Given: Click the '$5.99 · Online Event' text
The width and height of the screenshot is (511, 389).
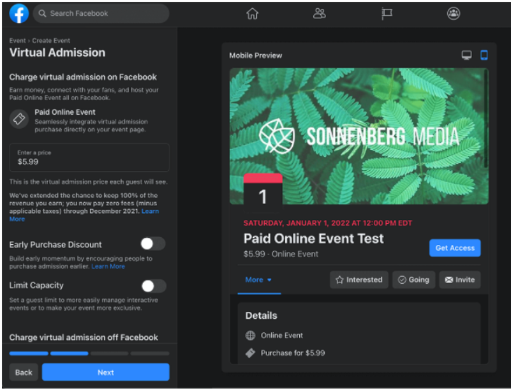Looking at the screenshot, I should [x=281, y=254].
